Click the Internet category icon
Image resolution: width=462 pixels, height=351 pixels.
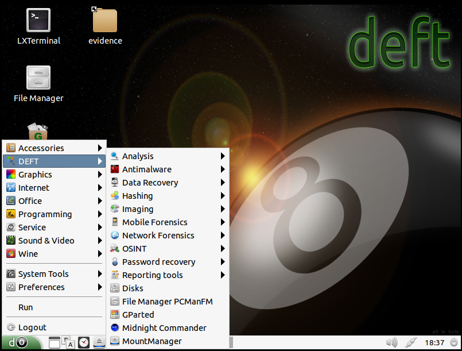11,188
